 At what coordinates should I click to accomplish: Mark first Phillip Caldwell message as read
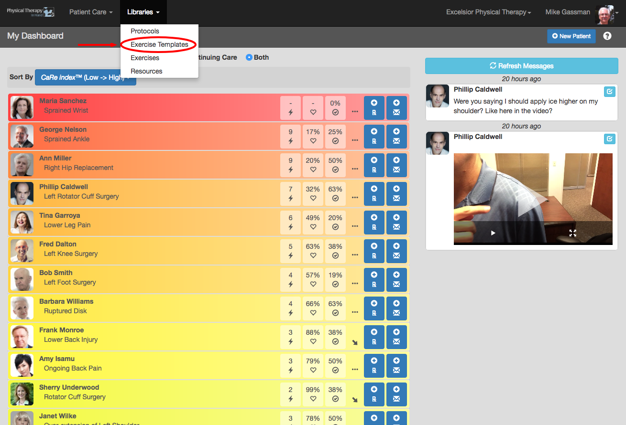coord(609,91)
